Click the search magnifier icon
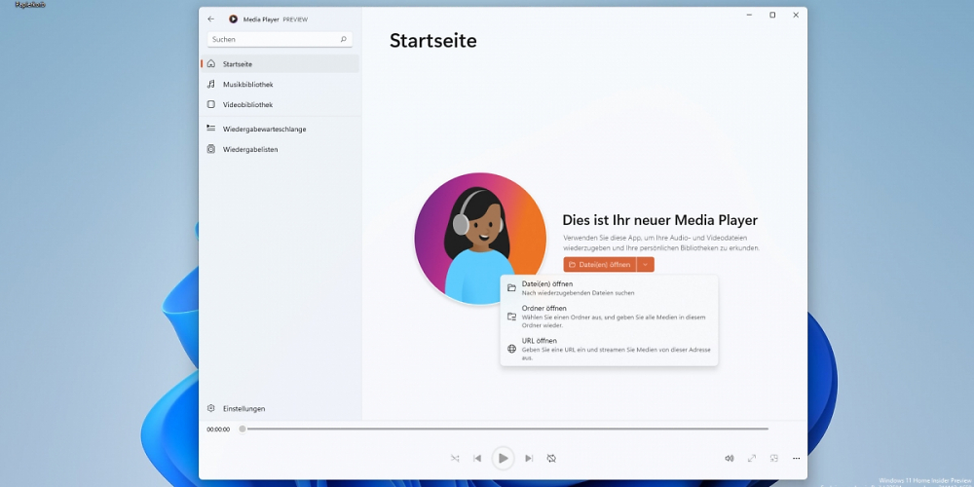Viewport: 974px width, 487px height. click(x=343, y=39)
